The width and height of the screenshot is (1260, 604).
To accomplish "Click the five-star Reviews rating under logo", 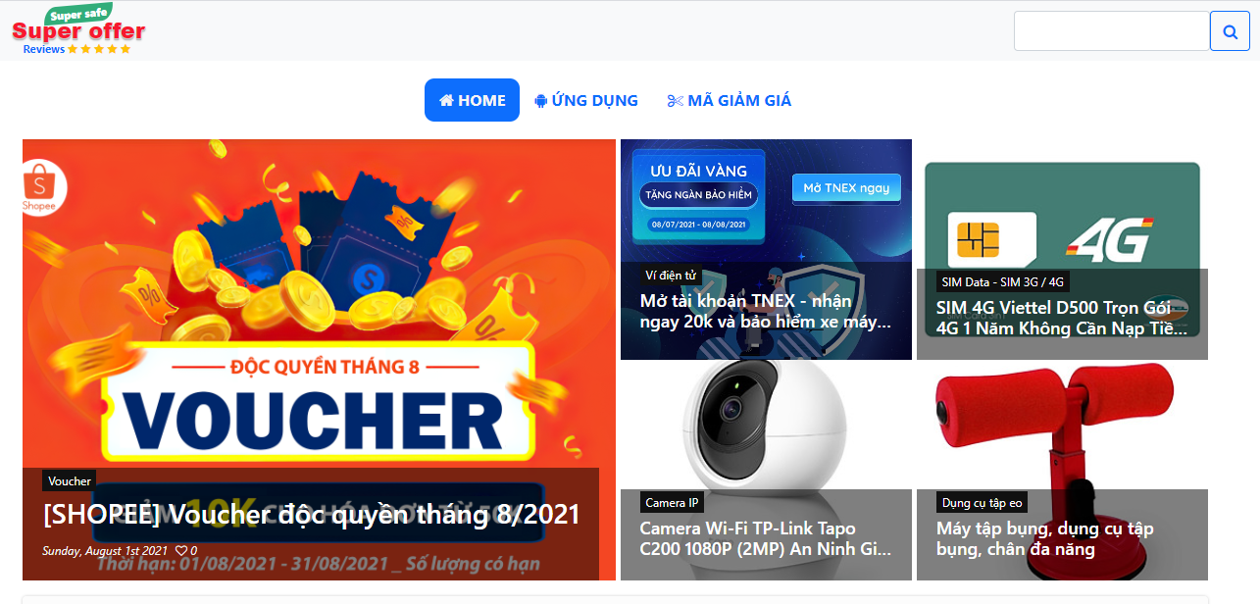I will click(99, 49).
